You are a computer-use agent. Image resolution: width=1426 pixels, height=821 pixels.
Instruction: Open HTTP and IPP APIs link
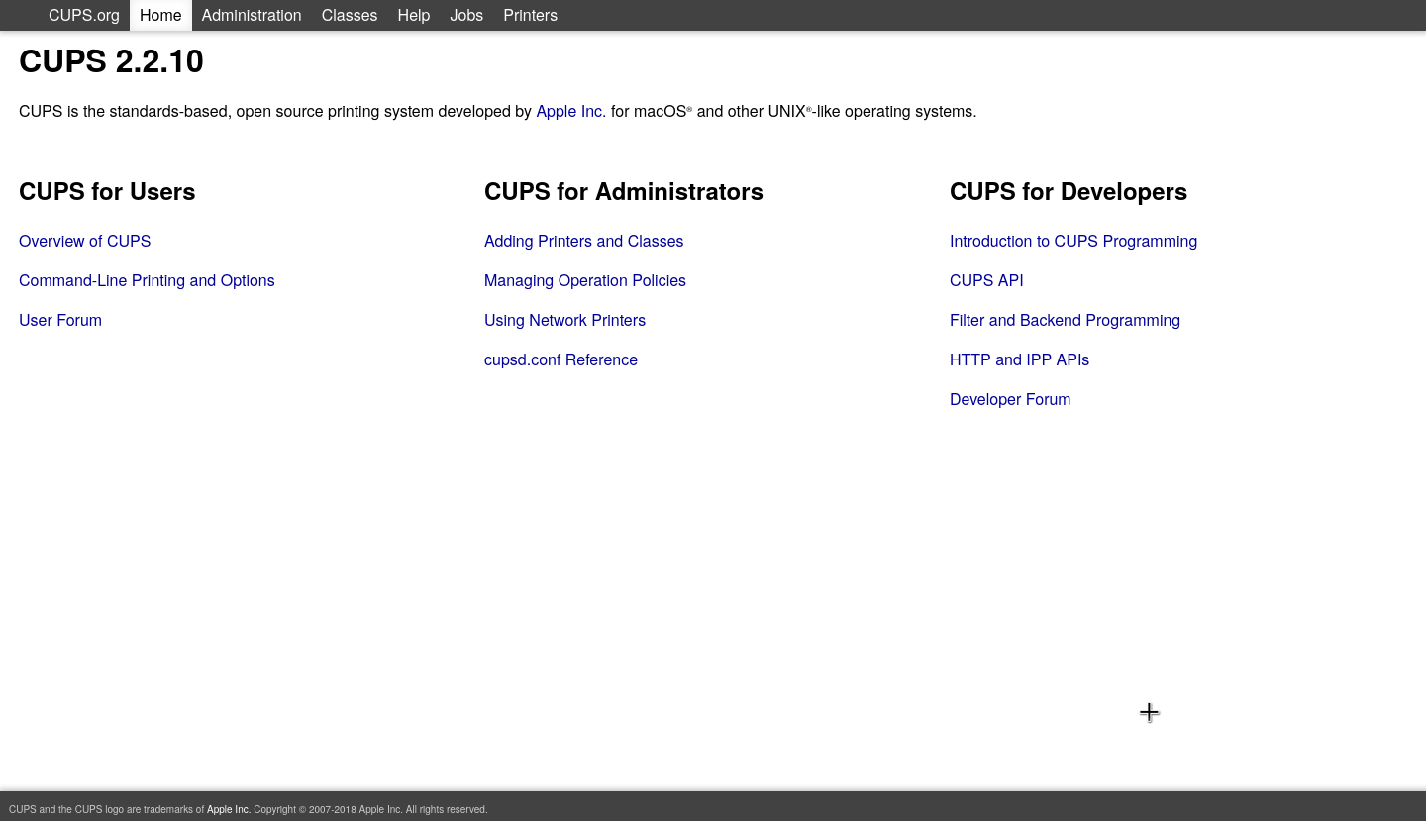1019,359
